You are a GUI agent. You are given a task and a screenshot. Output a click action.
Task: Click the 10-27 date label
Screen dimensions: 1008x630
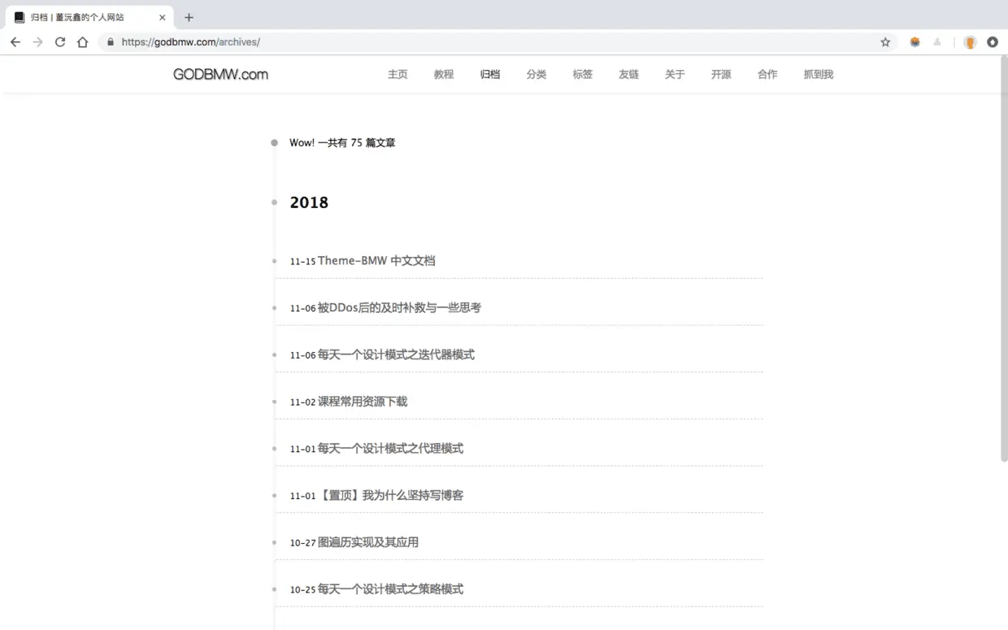coord(302,543)
